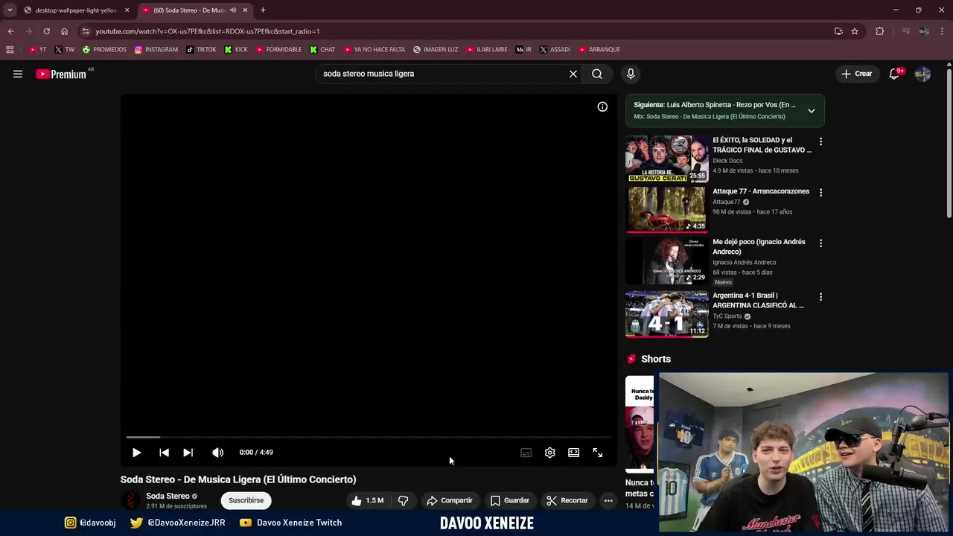
Task: Click the TyC Sports channel name
Action: (x=727, y=316)
